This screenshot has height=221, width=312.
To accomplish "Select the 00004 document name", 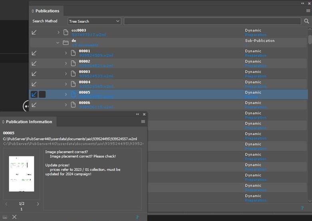I will pyautogui.click(x=85, y=82).
